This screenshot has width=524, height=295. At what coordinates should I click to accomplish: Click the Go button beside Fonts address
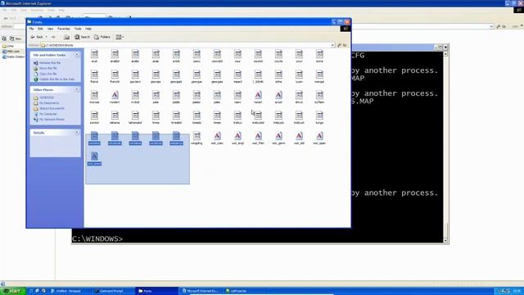pyautogui.click(x=342, y=45)
